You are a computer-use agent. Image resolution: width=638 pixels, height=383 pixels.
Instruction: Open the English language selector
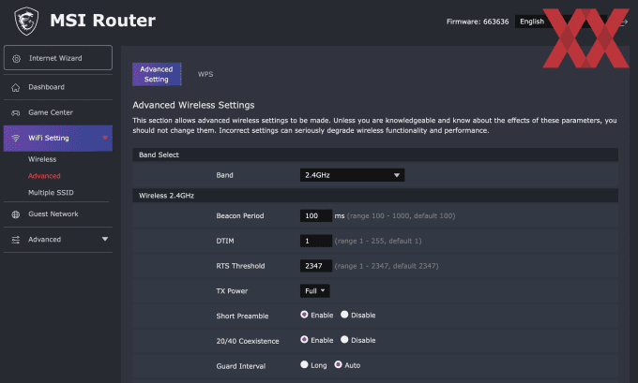coord(561,22)
